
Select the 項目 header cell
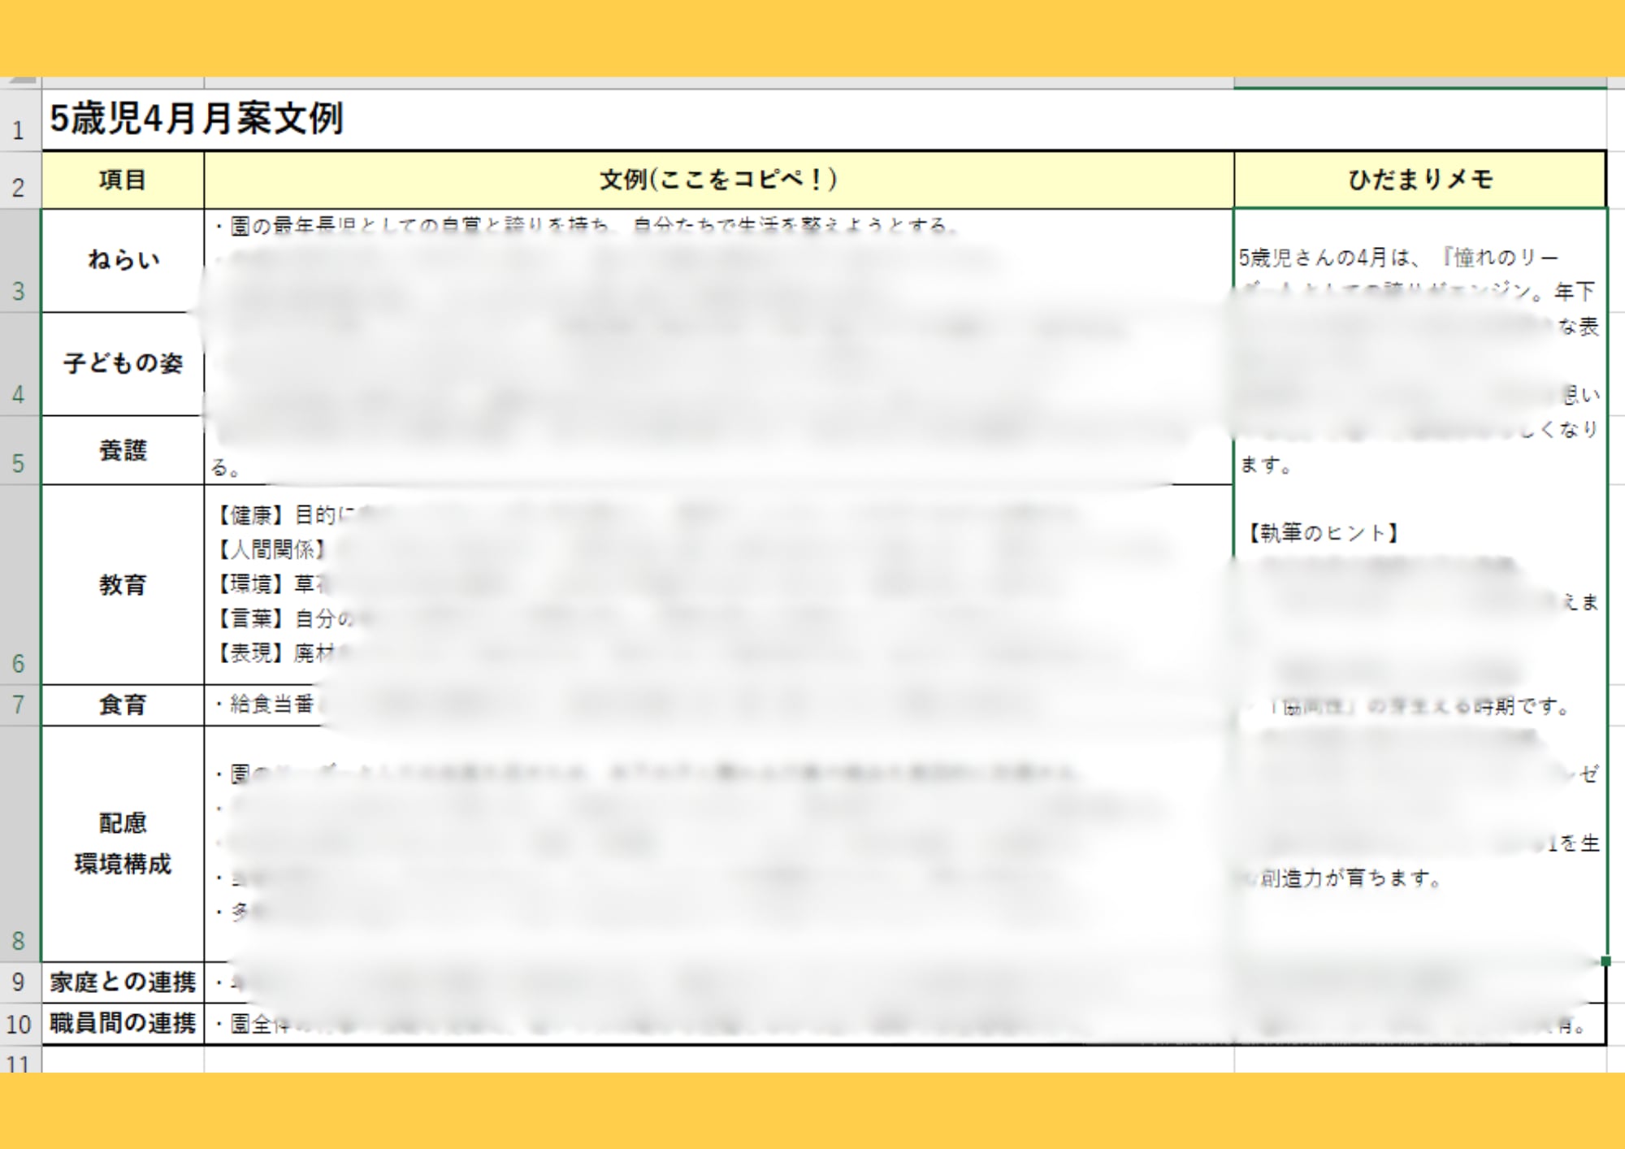(123, 180)
